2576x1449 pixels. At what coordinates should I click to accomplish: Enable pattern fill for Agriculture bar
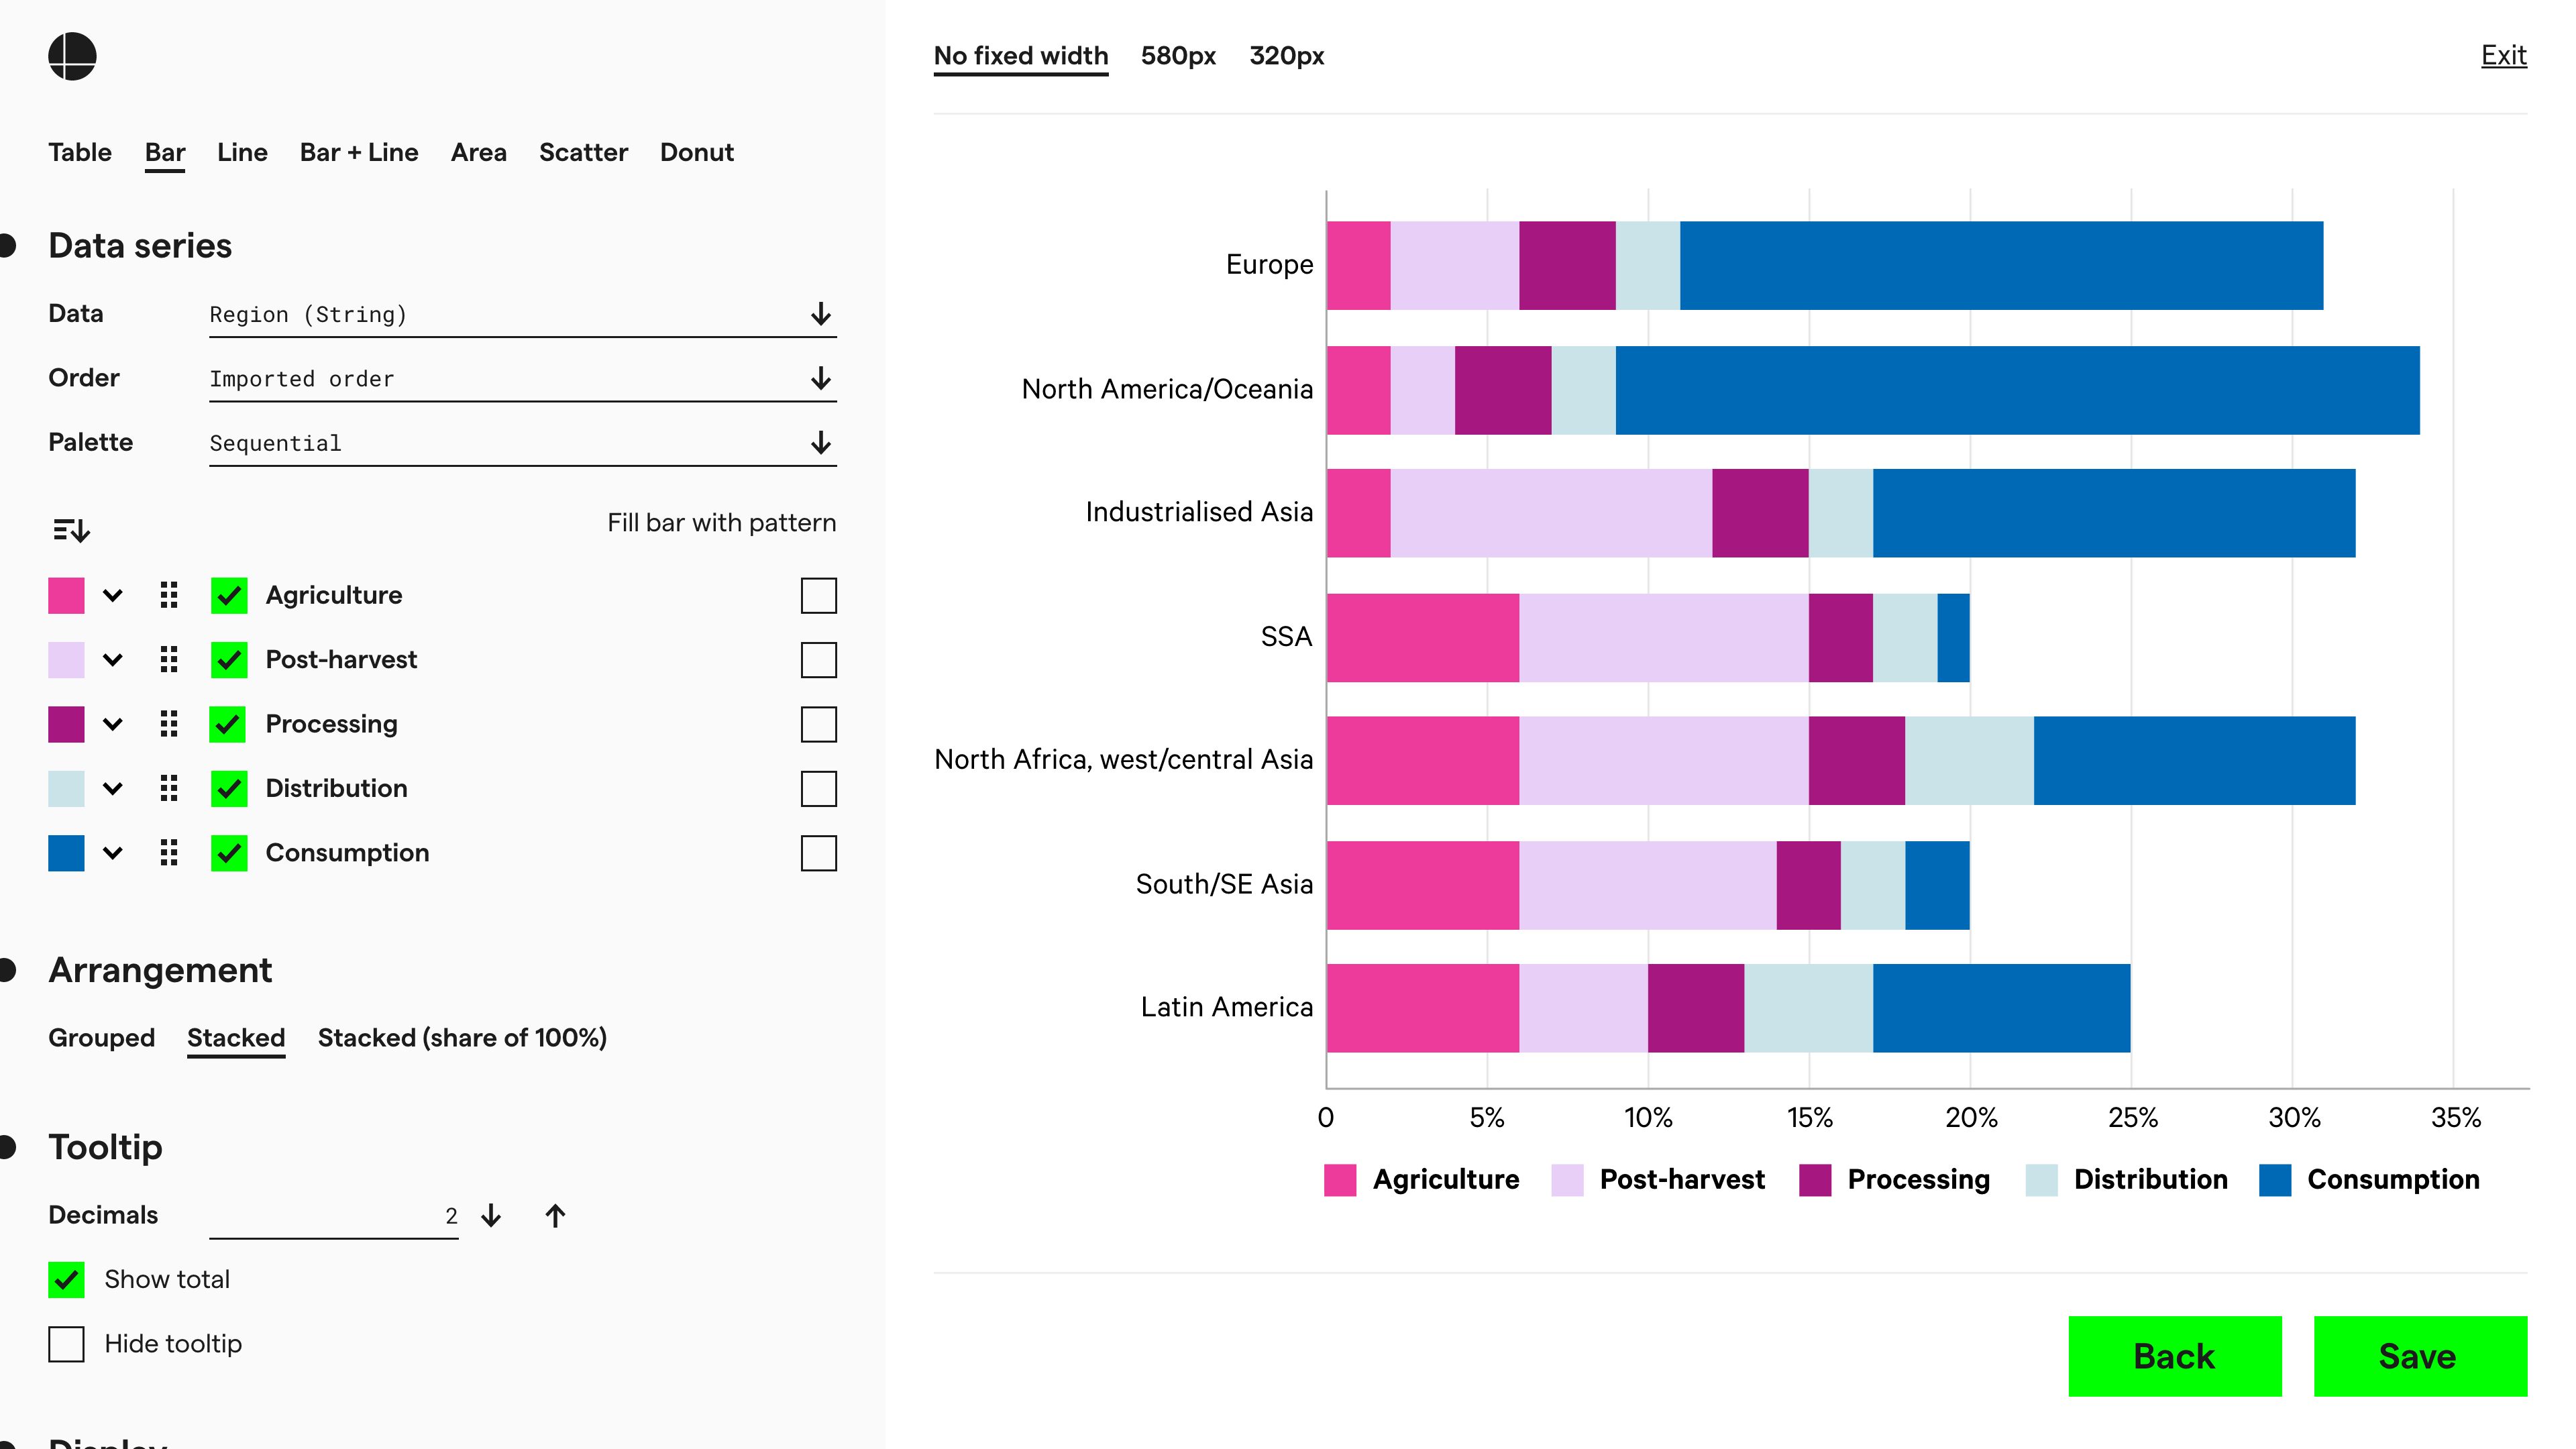[x=818, y=595]
